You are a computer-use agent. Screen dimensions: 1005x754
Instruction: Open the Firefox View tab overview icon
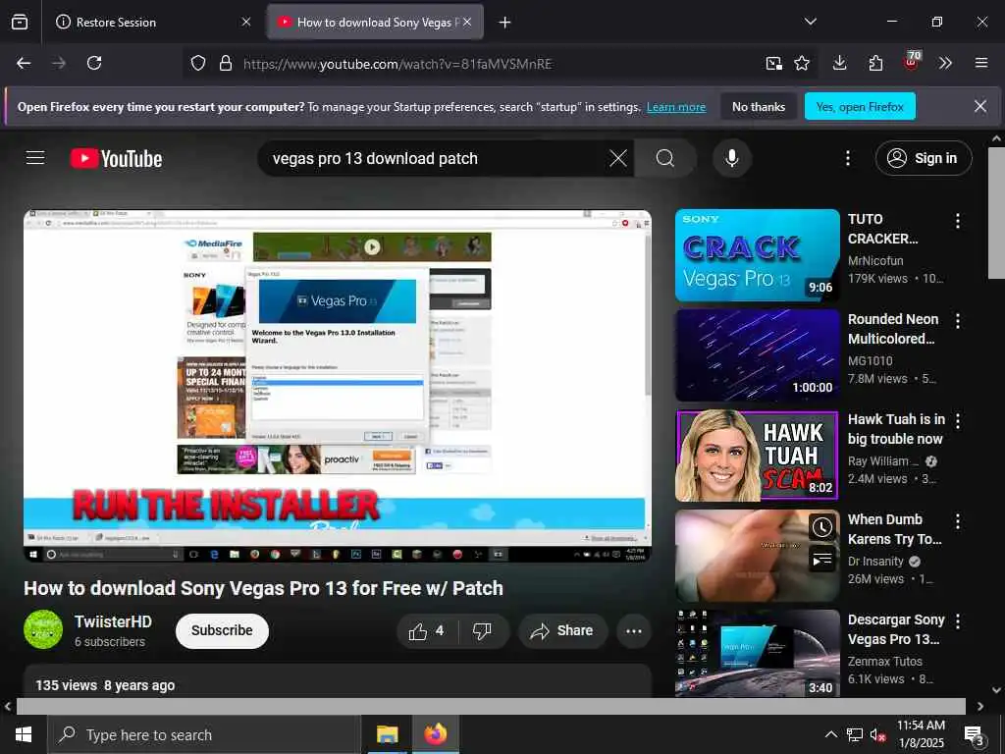click(x=20, y=22)
